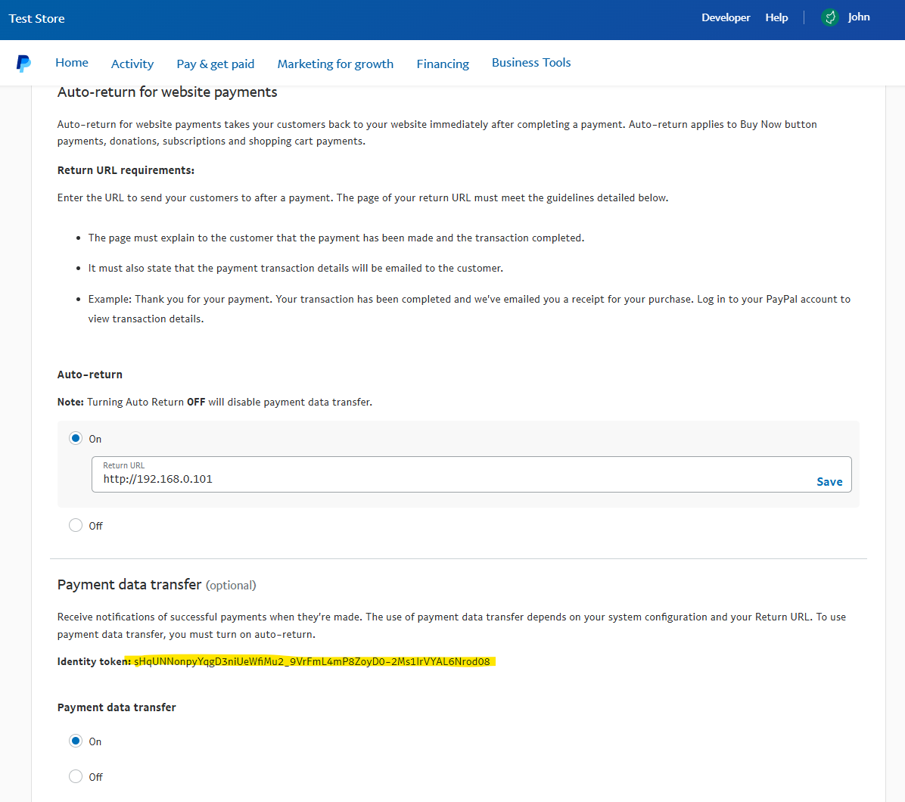The height and width of the screenshot is (802, 905).
Task: Go to the Activity tab
Action: [x=132, y=64]
